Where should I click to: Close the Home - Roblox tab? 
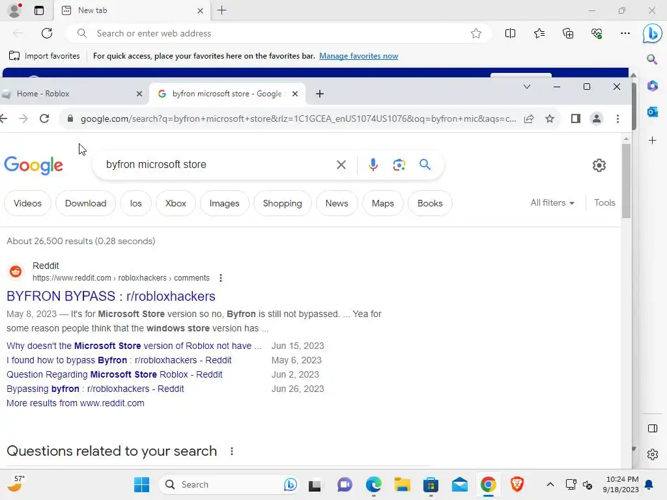(139, 94)
